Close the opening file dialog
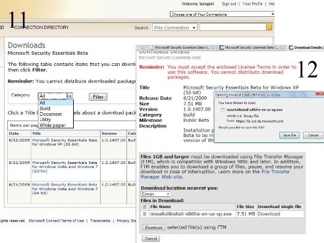This screenshot has width=324, height=243. [321, 94]
